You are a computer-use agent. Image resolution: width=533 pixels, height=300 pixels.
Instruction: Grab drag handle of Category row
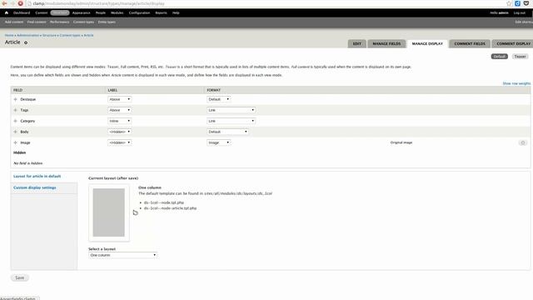15,121
